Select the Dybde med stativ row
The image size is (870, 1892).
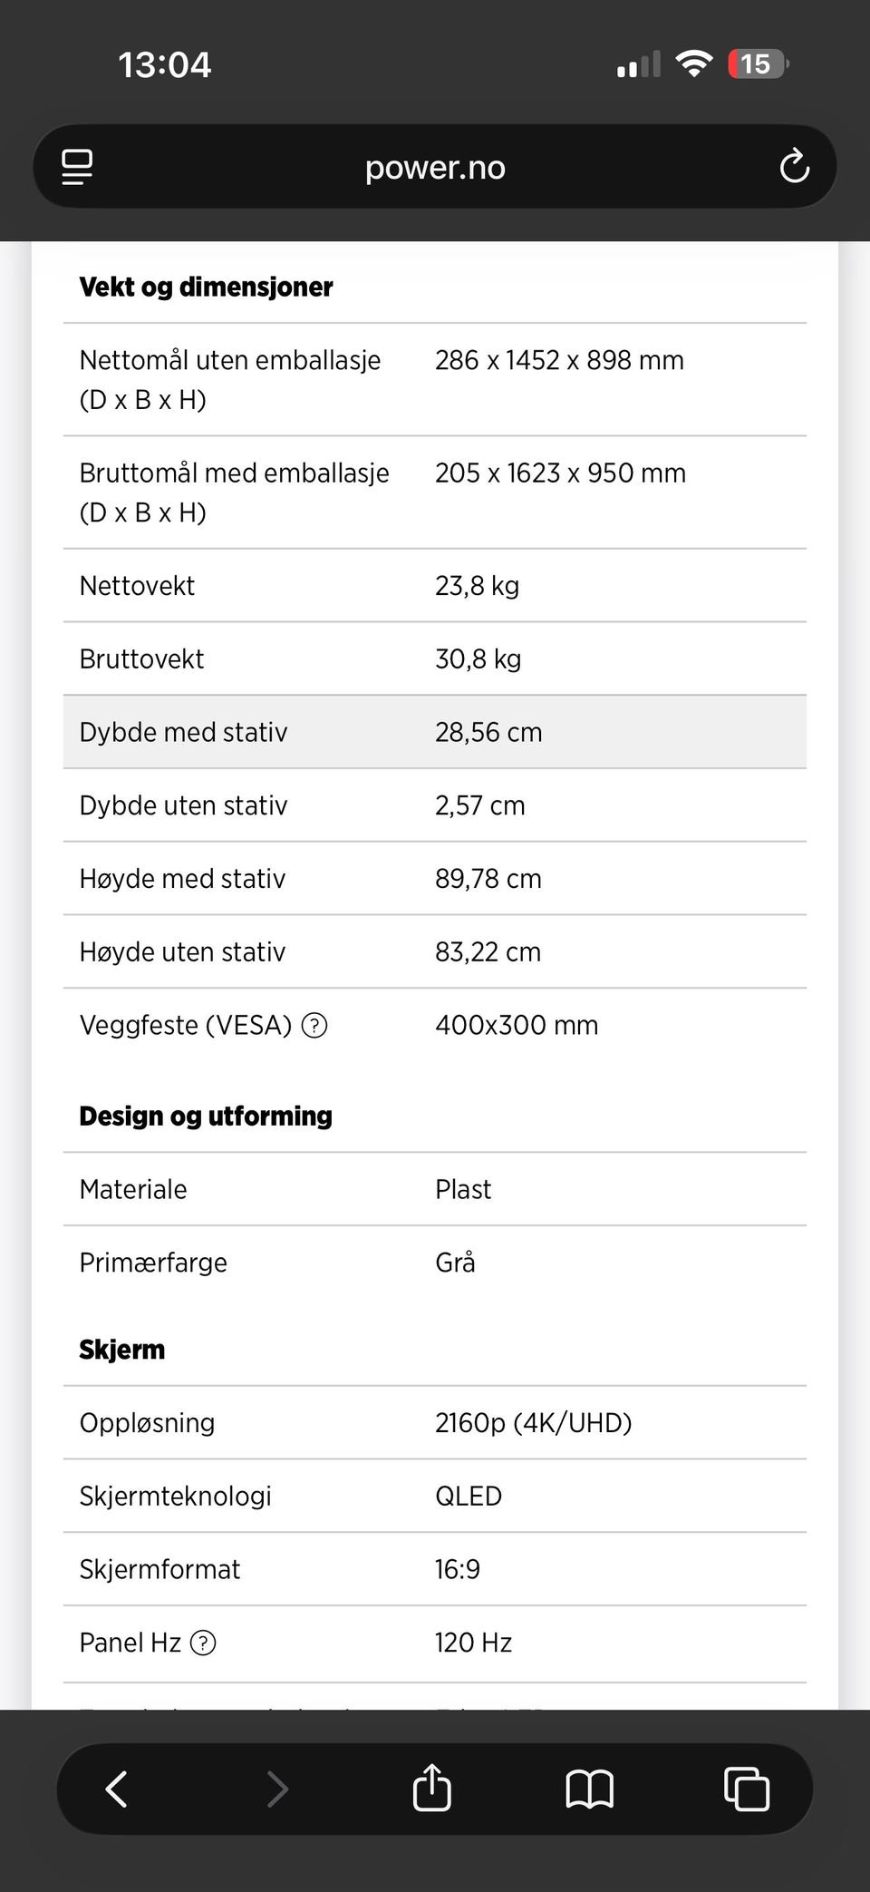[x=435, y=732]
